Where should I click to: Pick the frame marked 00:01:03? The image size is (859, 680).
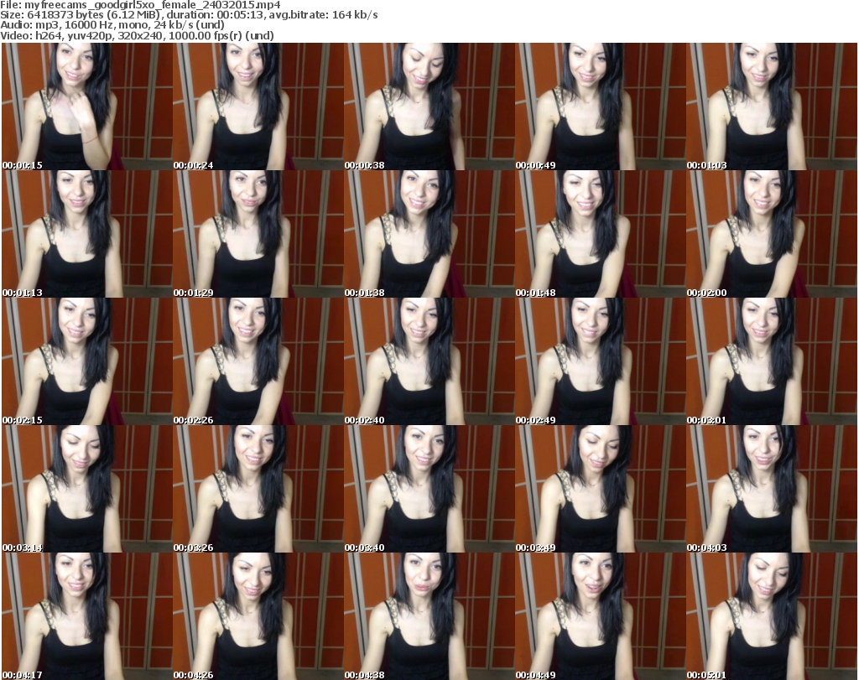[770, 106]
